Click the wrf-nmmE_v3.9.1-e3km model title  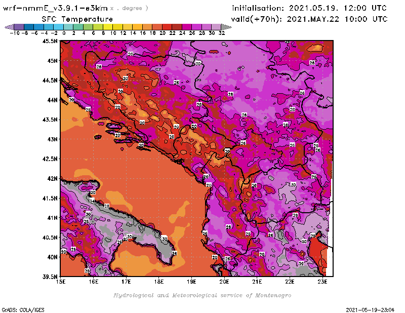coord(55,8)
